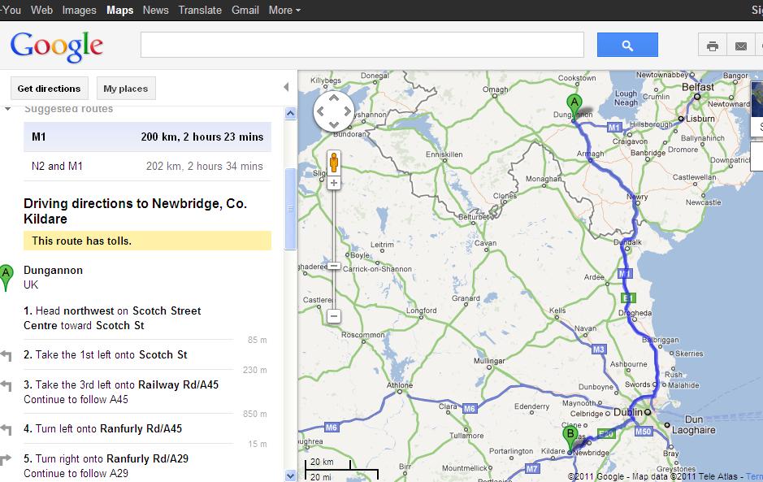Zoom out with the minus button
763x482 pixels.
[x=334, y=316]
